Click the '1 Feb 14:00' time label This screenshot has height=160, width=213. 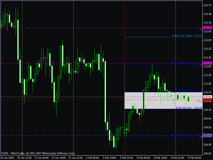pos(109,158)
